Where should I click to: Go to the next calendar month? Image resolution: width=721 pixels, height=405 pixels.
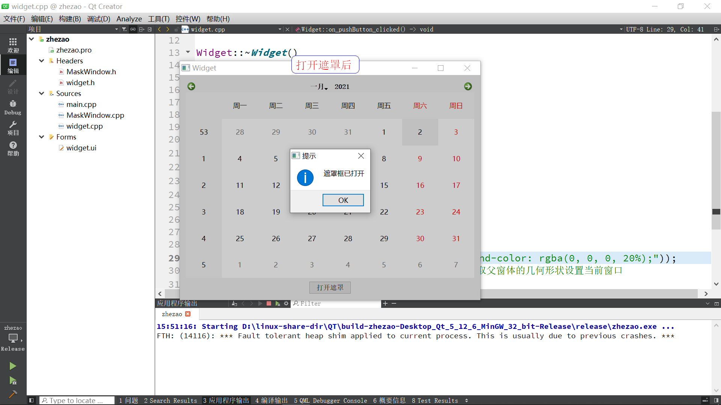coord(468,87)
